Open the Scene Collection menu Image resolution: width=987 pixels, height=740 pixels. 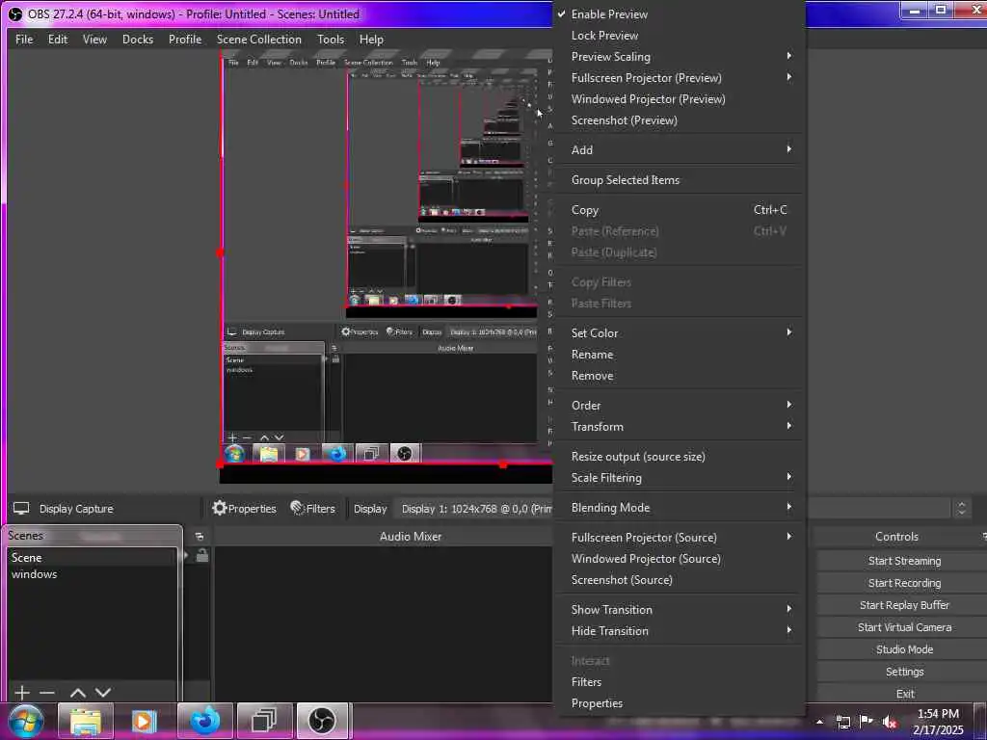(258, 39)
